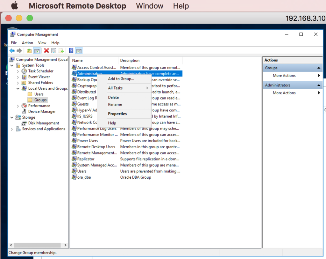Expand the Event Viewer node
326x259 pixels.
[x=18, y=77]
